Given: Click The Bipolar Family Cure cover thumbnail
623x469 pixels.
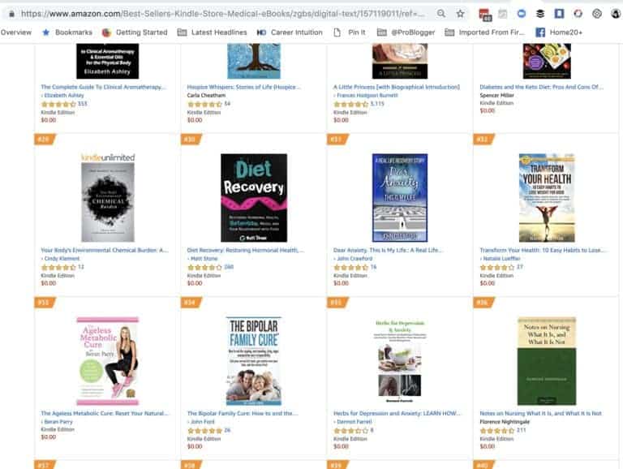Looking at the screenshot, I should tap(253, 361).
